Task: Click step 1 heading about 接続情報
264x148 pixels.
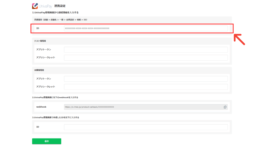Action: pos(55,13)
